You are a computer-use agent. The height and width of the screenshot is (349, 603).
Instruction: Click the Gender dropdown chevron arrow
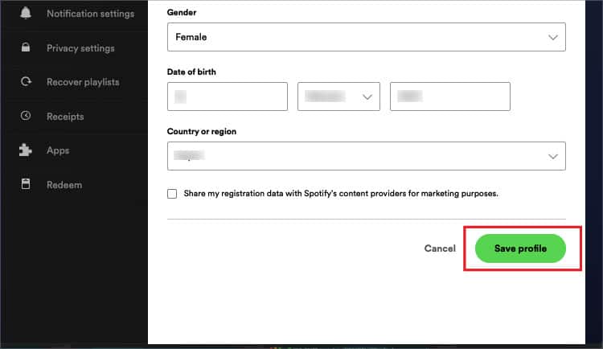coord(553,37)
